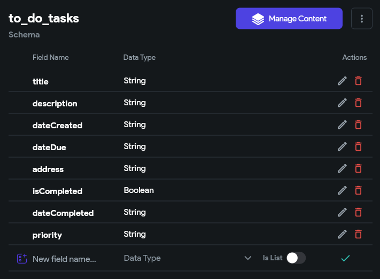380x279 pixels.
Task: Edit the isCompleted field
Action: (342, 190)
